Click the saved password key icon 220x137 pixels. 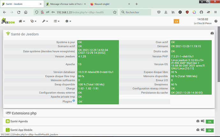(x=53, y=12)
